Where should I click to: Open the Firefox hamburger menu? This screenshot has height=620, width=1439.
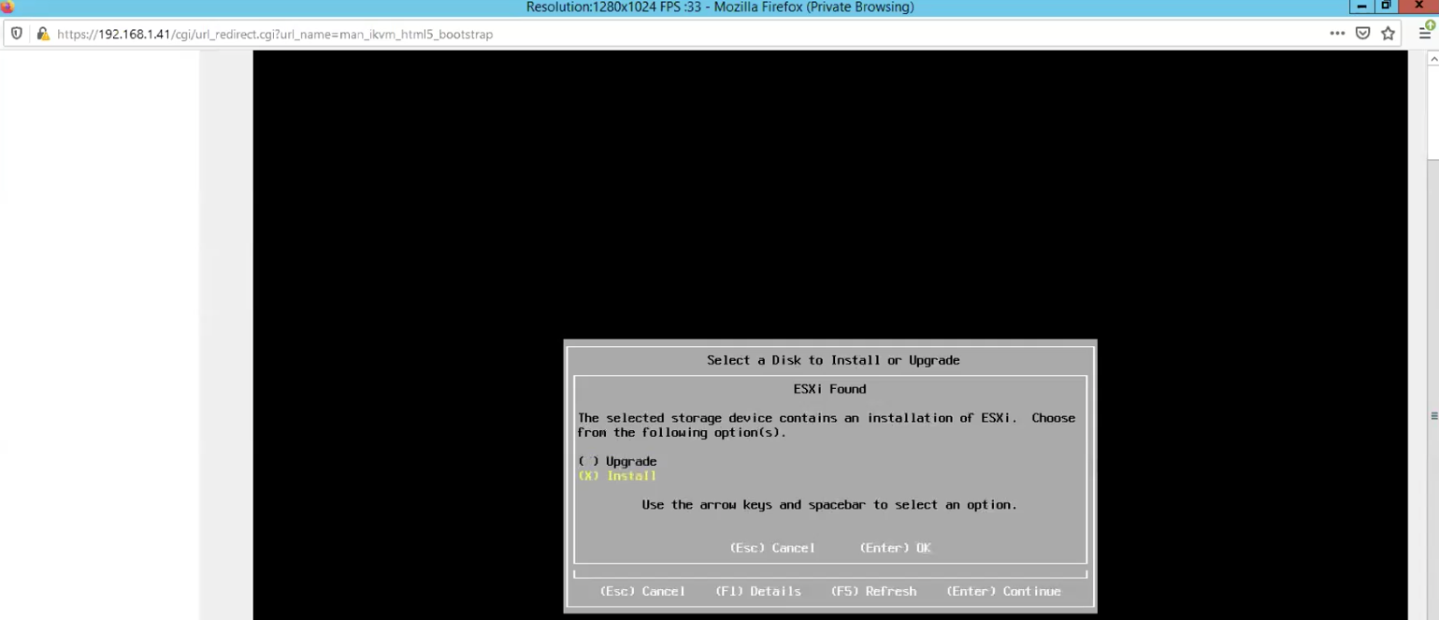coord(1426,34)
